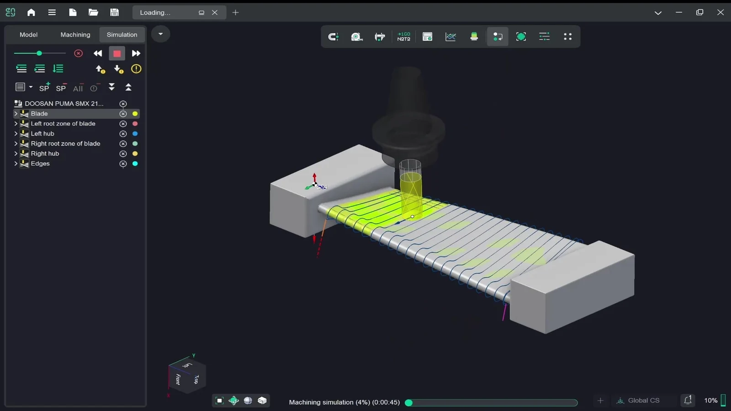Click the settings sliders icon in the toolbar
Screen dimensions: 731x411
pyautogui.click(x=544, y=37)
